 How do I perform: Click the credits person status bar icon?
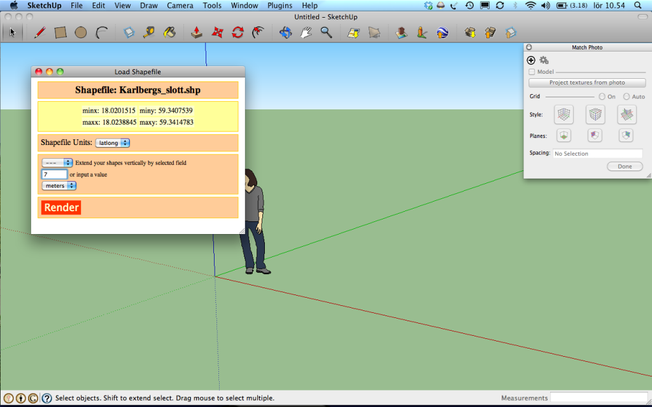click(x=21, y=398)
